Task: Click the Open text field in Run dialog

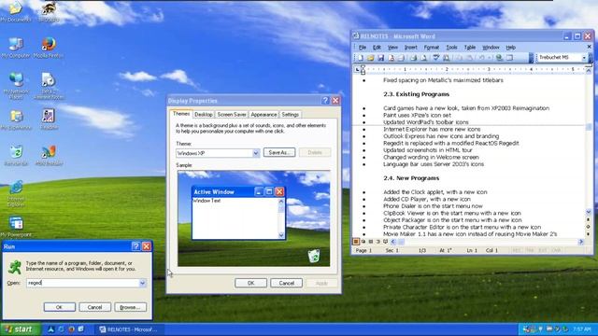Action: pos(83,283)
